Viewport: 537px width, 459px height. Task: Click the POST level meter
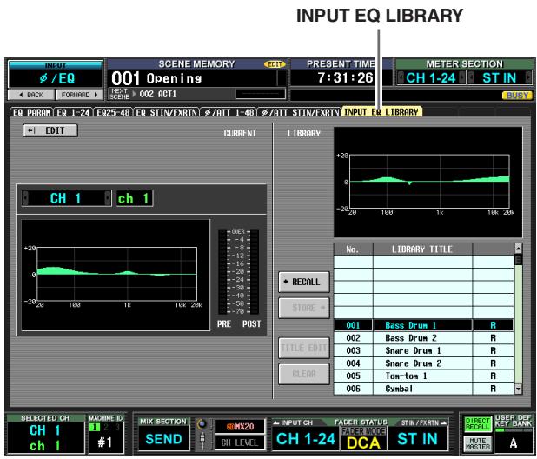pos(255,271)
